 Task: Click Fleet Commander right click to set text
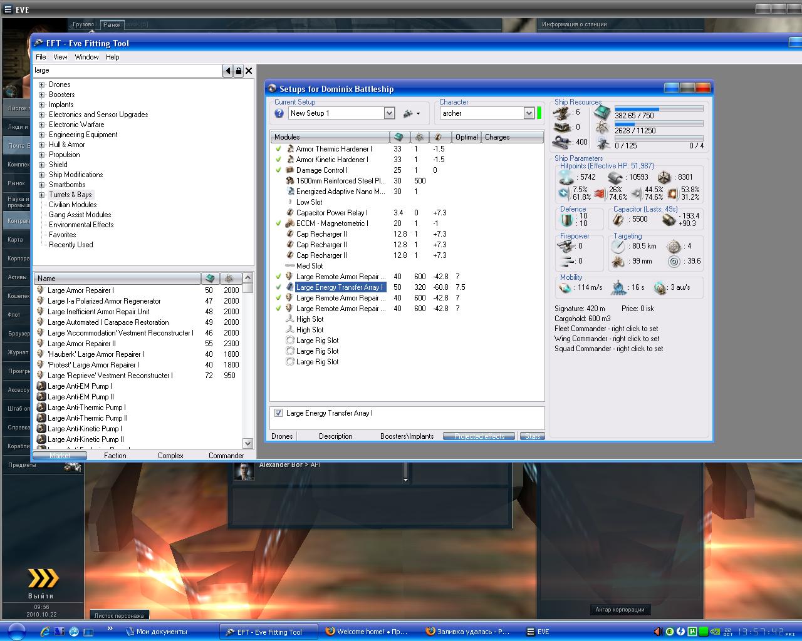point(606,329)
